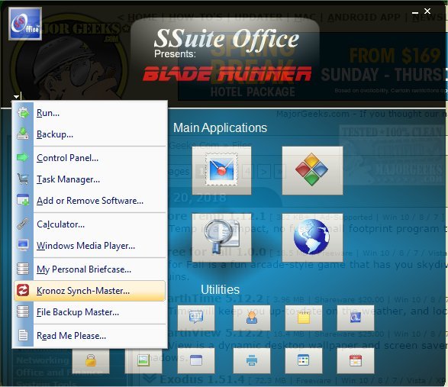
Task: Click database icon beside My Personal Briefcase
Action: pyautogui.click(x=23, y=269)
